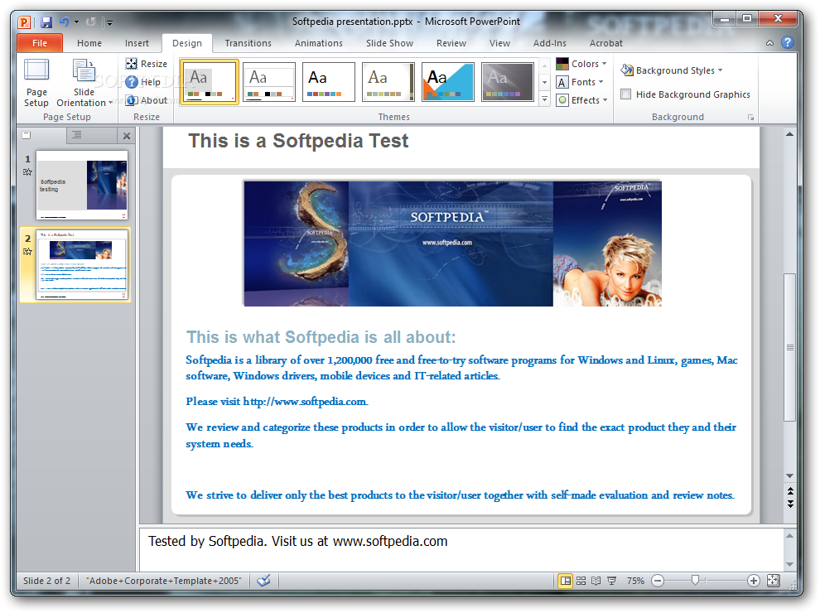
Task: Open Colors dropdown
Action: (x=581, y=64)
